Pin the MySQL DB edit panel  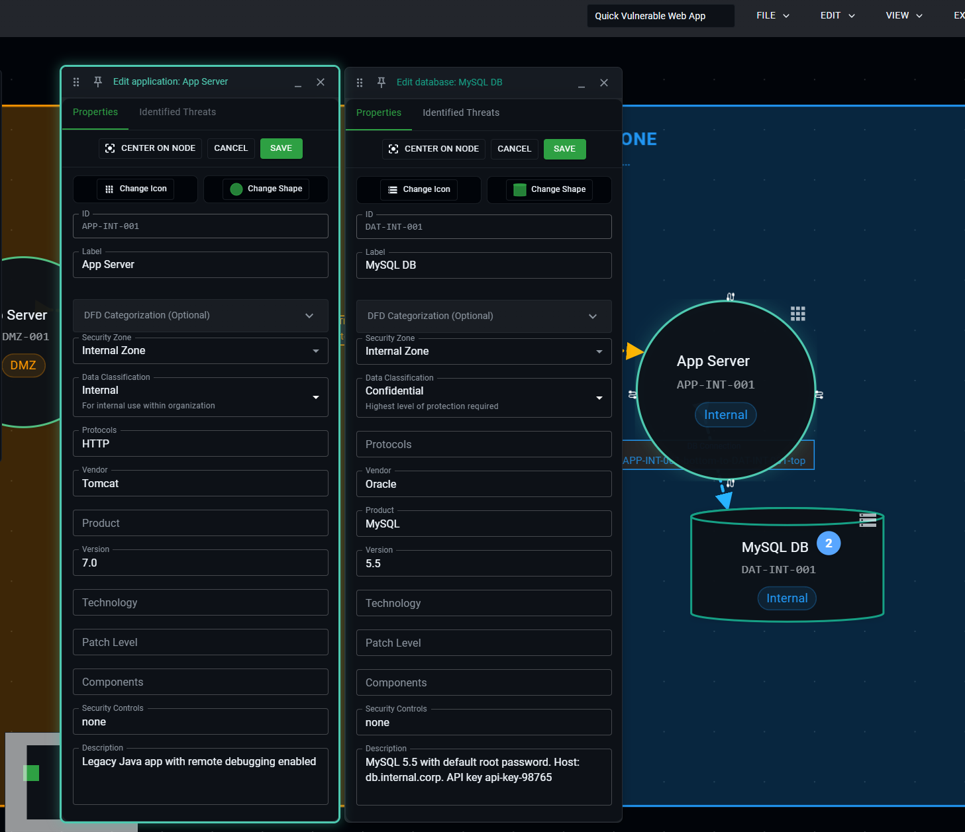point(381,83)
